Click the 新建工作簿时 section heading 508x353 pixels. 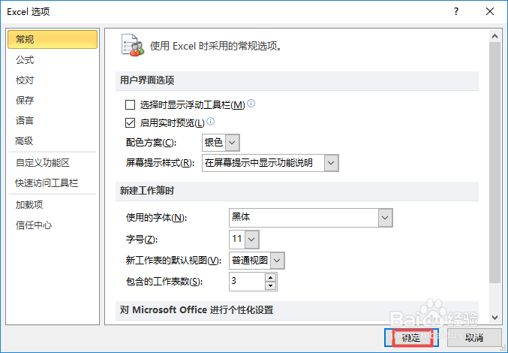[147, 191]
